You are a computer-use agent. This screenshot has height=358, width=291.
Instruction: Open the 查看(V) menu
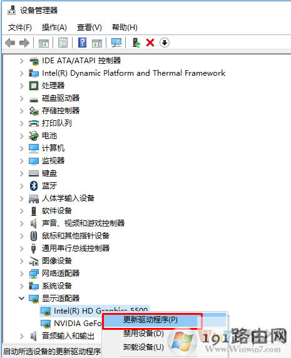[x=89, y=28]
